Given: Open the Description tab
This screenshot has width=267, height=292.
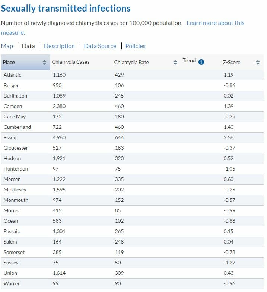Looking at the screenshot, I should click(59, 46).
